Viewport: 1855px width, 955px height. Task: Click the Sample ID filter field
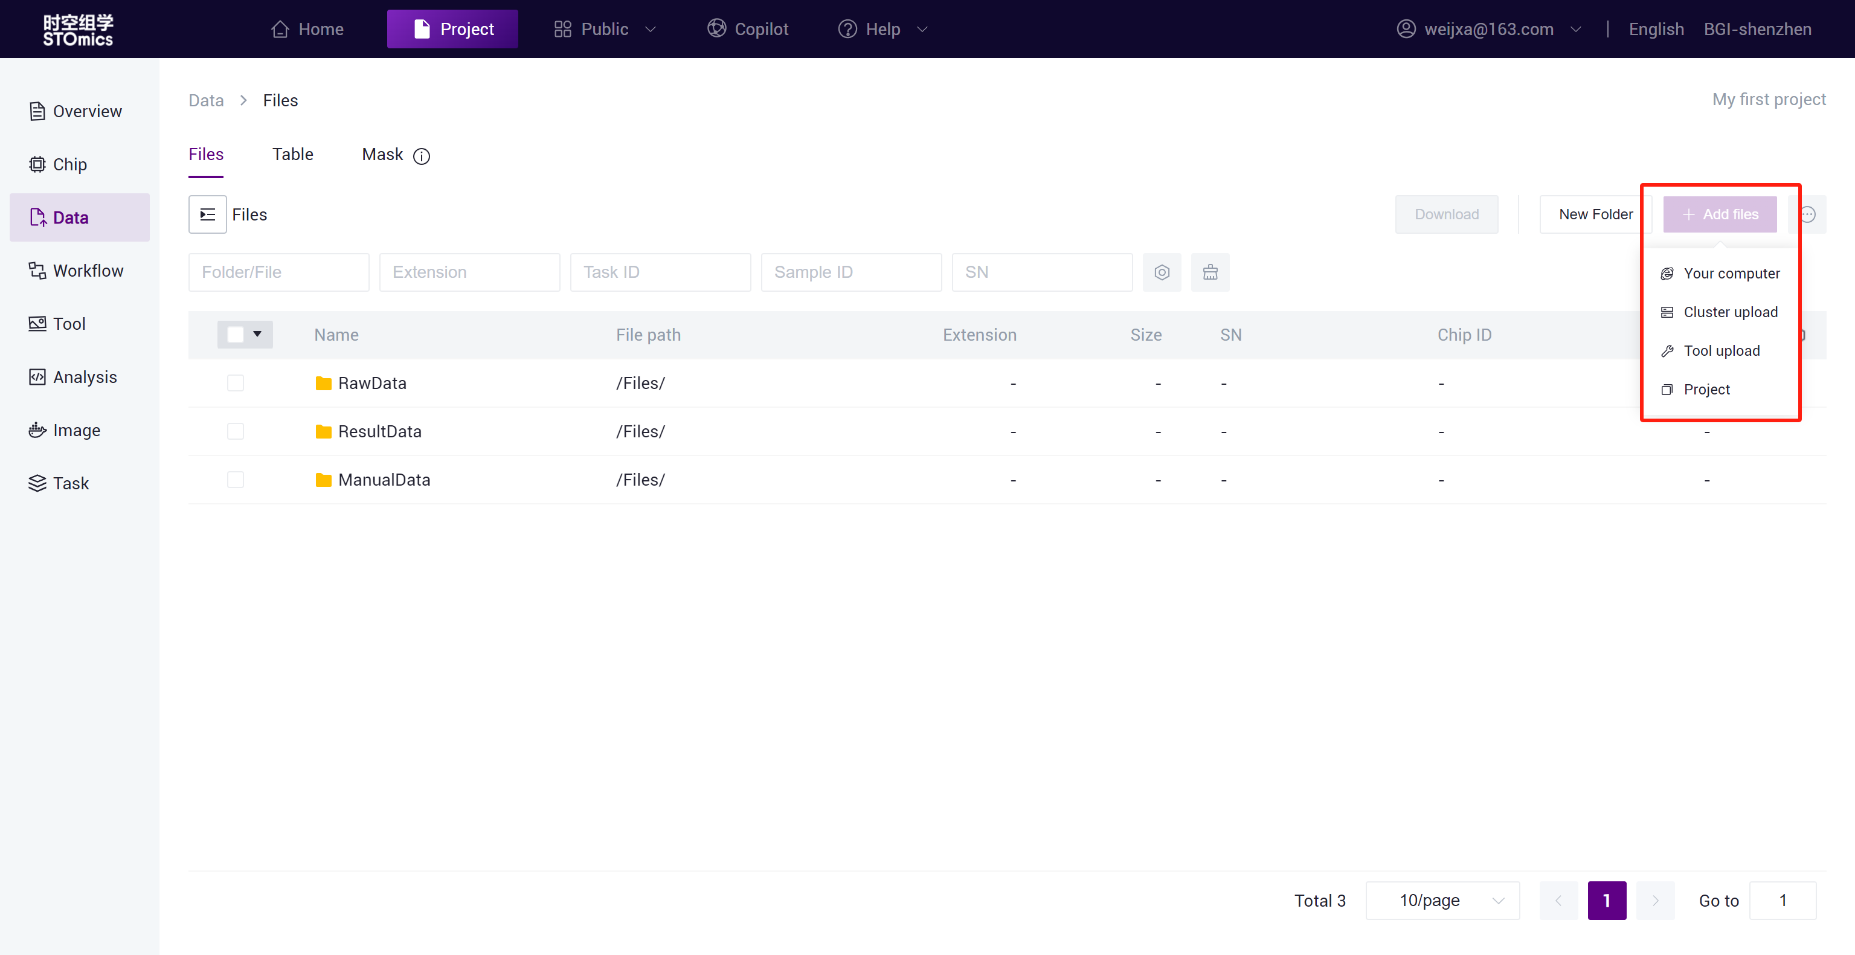[x=850, y=272]
